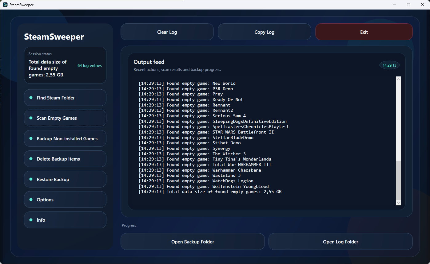Click the SteamSweeper app icon in title bar
This screenshot has width=430, height=264.
pyautogui.click(x=5, y=5)
